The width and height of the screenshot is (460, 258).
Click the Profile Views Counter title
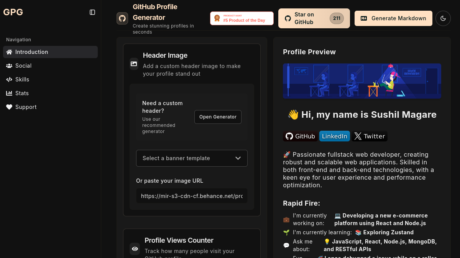[x=179, y=240]
